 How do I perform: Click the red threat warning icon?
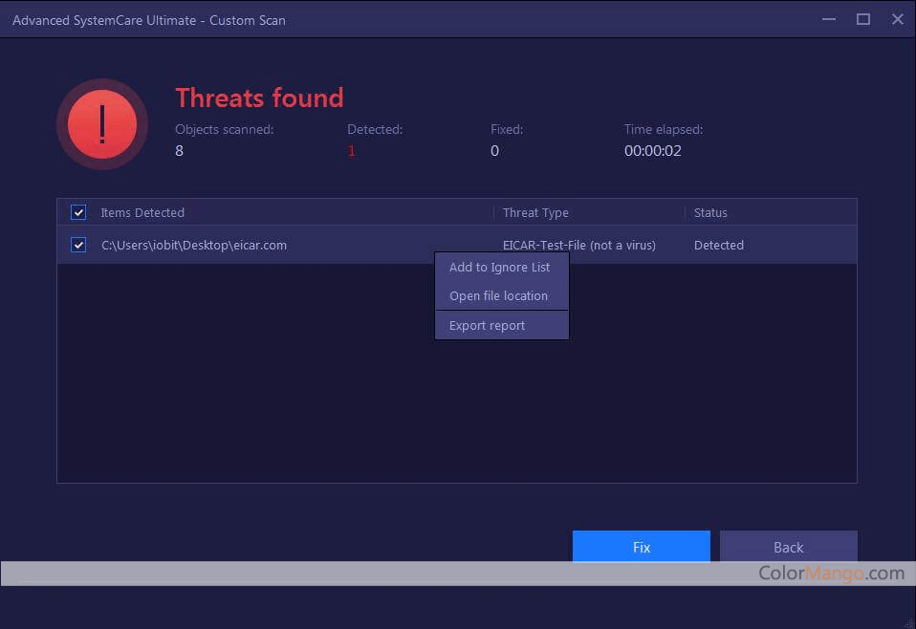pos(101,124)
